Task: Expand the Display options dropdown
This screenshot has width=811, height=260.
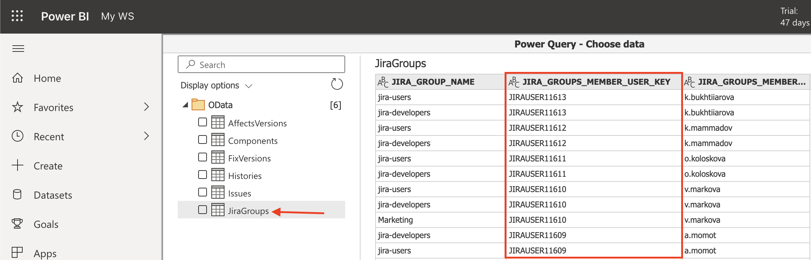Action: click(216, 85)
